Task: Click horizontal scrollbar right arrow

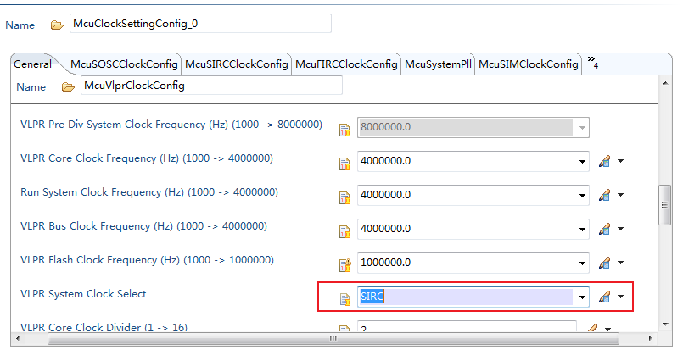Action: point(650,338)
